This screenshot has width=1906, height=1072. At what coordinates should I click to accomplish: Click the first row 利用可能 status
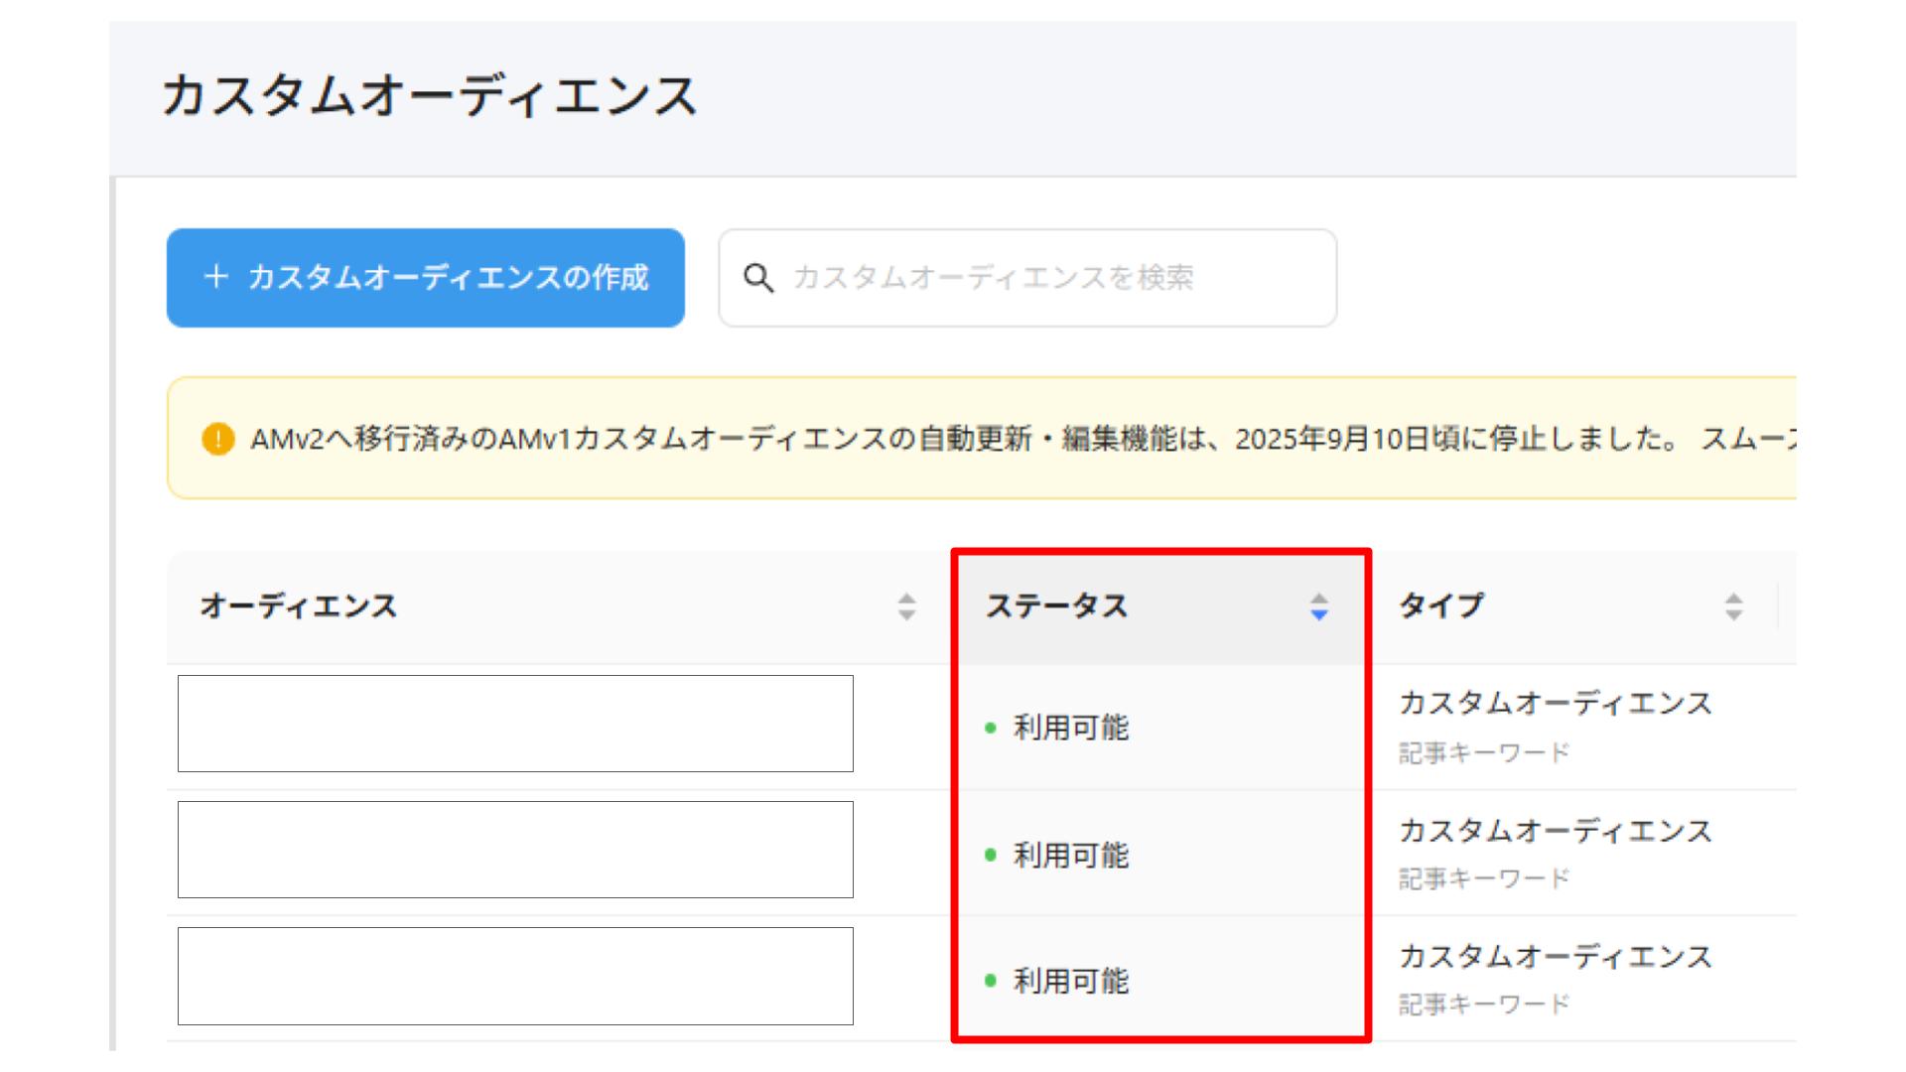(x=1070, y=729)
